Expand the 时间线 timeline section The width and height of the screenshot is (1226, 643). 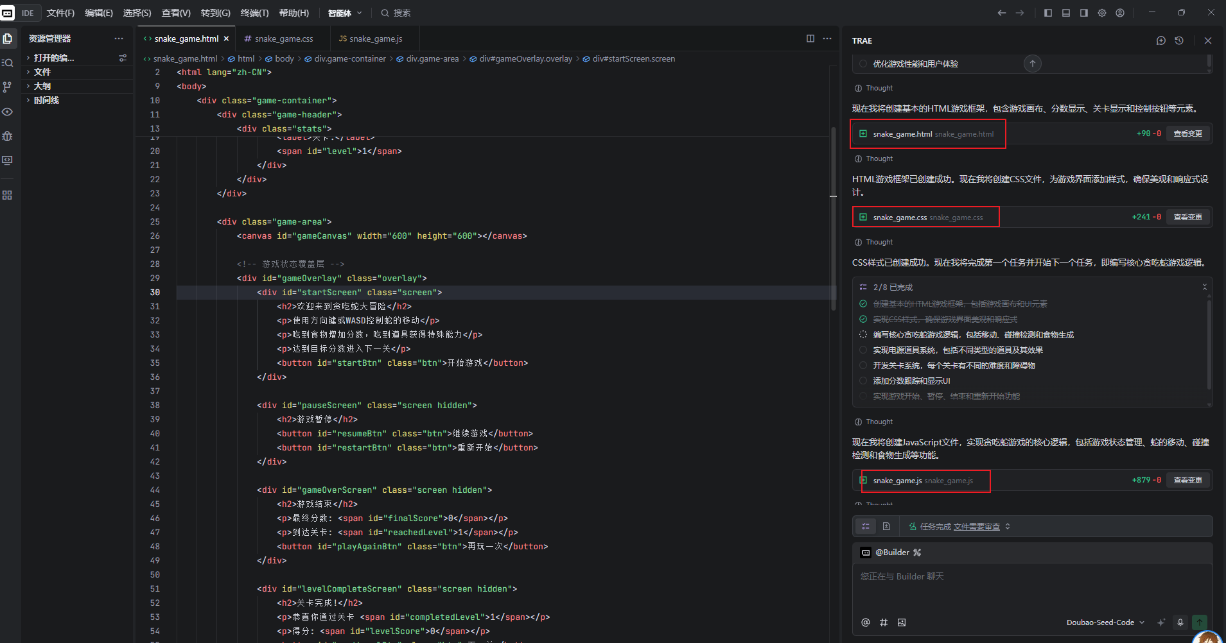point(46,100)
